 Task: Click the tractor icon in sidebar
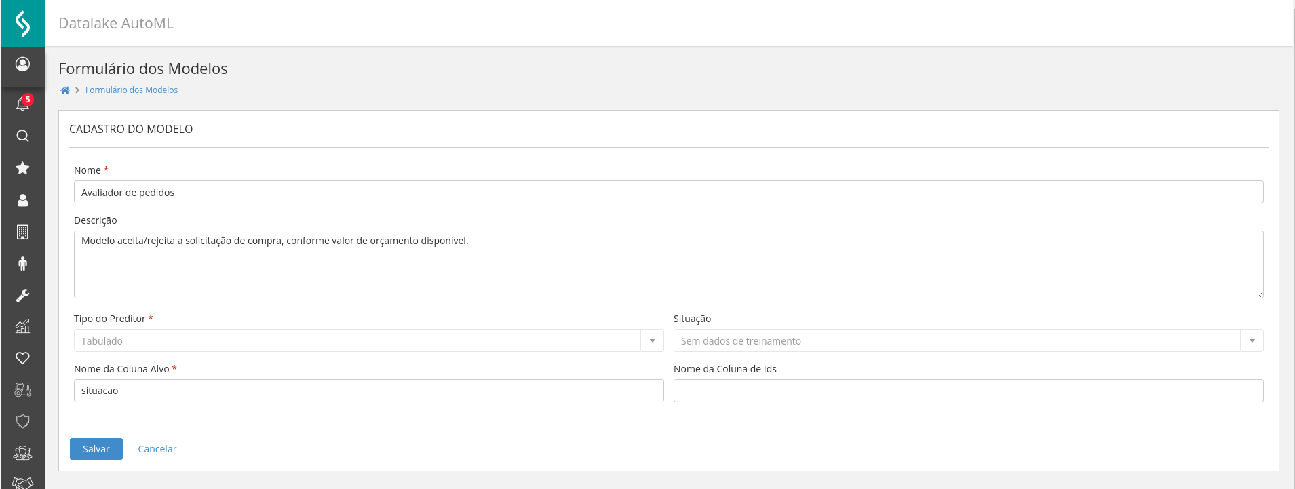coord(22,390)
